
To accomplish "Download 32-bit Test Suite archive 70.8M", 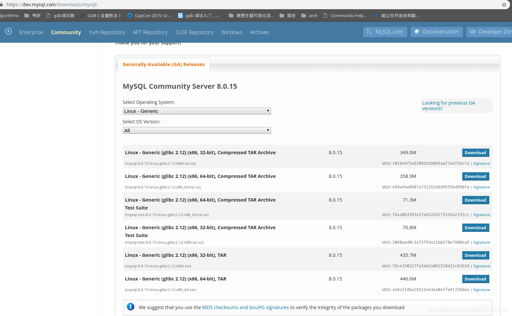I will tap(475, 228).
